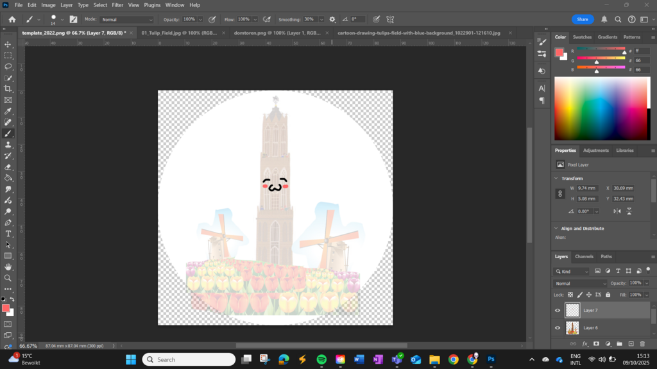Hide Layer 7 using eye icon
The height and width of the screenshot is (369, 657).
pyautogui.click(x=557, y=310)
